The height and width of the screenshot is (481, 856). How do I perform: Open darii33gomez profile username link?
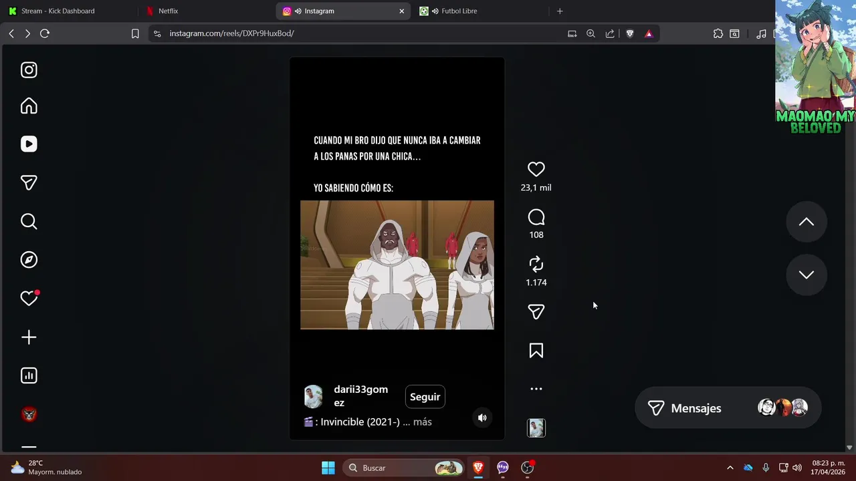360,396
